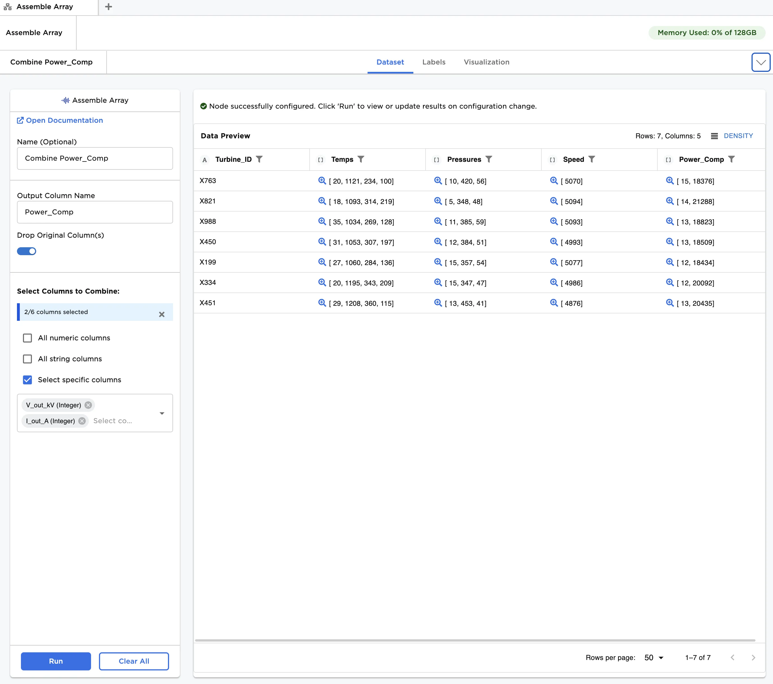This screenshot has height=684, width=773.
Task: Check the All numeric columns box
Action: pyautogui.click(x=28, y=338)
